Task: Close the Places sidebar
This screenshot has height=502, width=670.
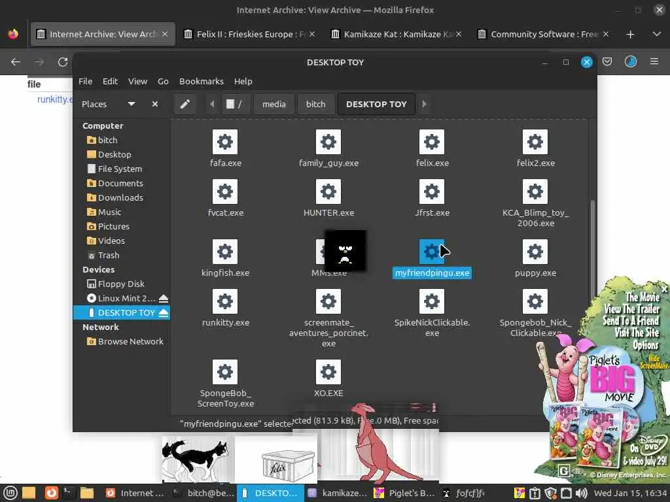Action: [155, 104]
